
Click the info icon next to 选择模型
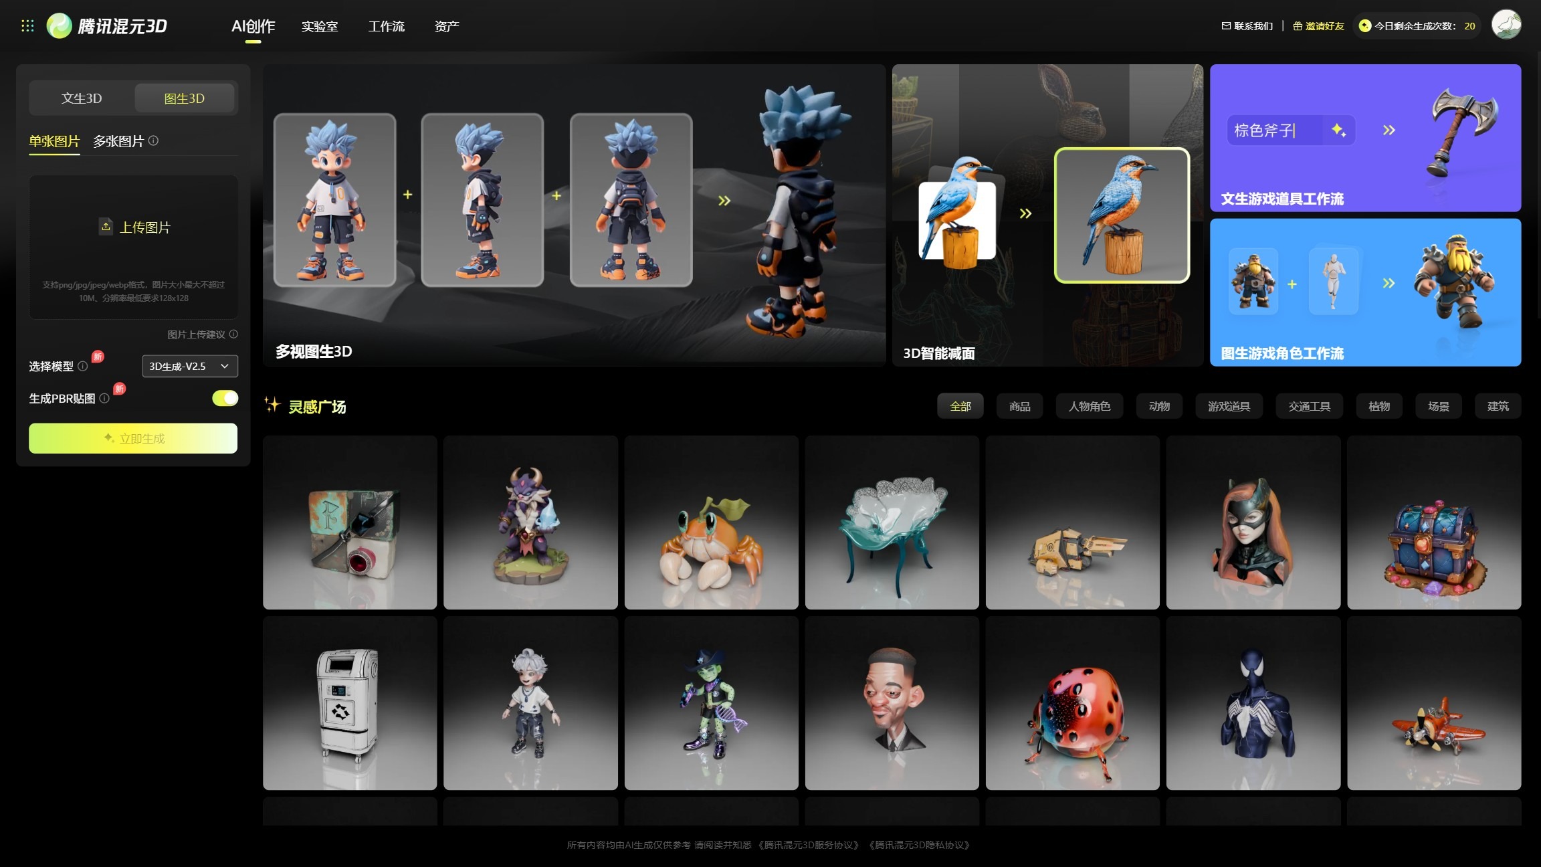click(83, 366)
